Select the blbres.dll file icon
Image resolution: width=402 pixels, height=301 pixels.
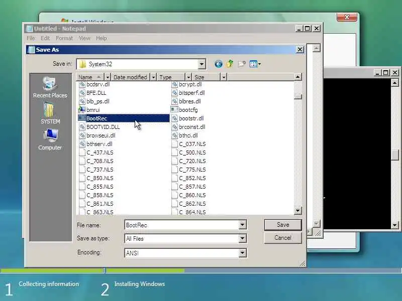tap(174, 101)
